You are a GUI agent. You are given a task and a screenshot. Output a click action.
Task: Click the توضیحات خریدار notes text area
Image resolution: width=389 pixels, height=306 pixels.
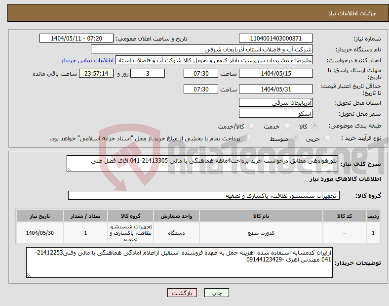pyautogui.click(x=179, y=262)
